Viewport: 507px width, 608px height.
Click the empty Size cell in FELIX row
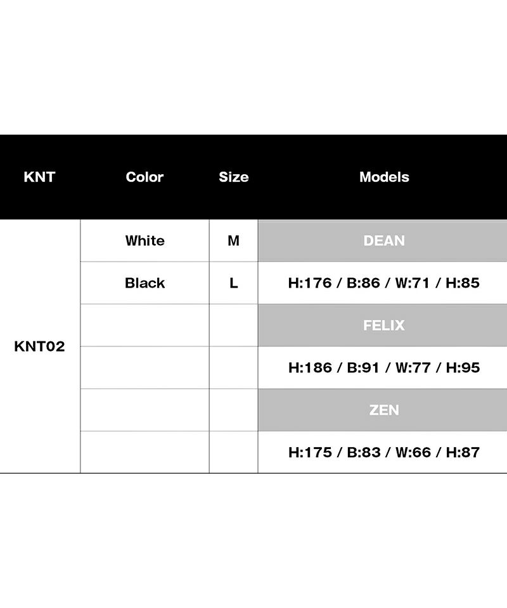tap(233, 326)
